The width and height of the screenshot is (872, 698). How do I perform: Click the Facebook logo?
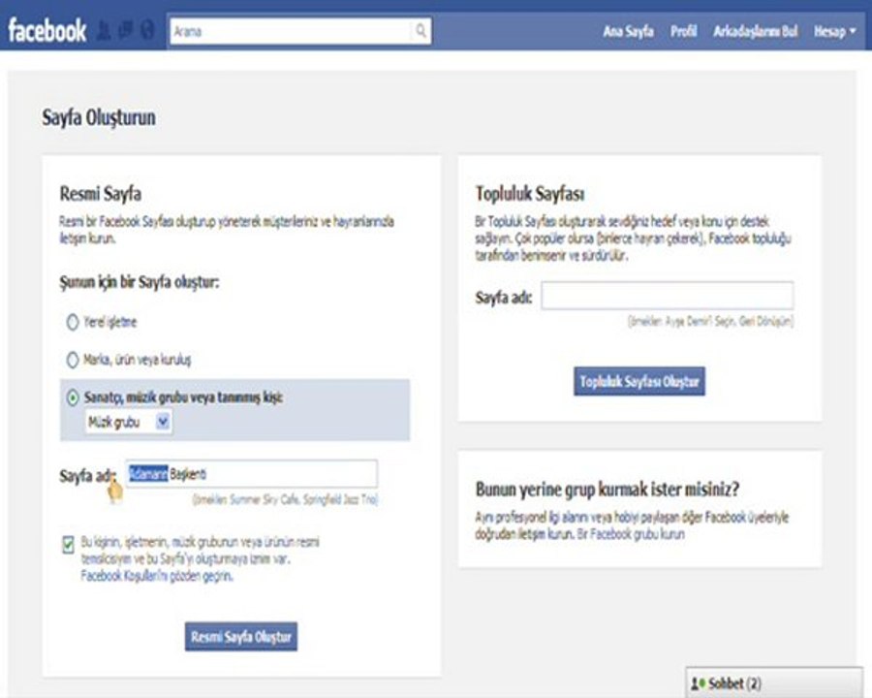(x=47, y=31)
